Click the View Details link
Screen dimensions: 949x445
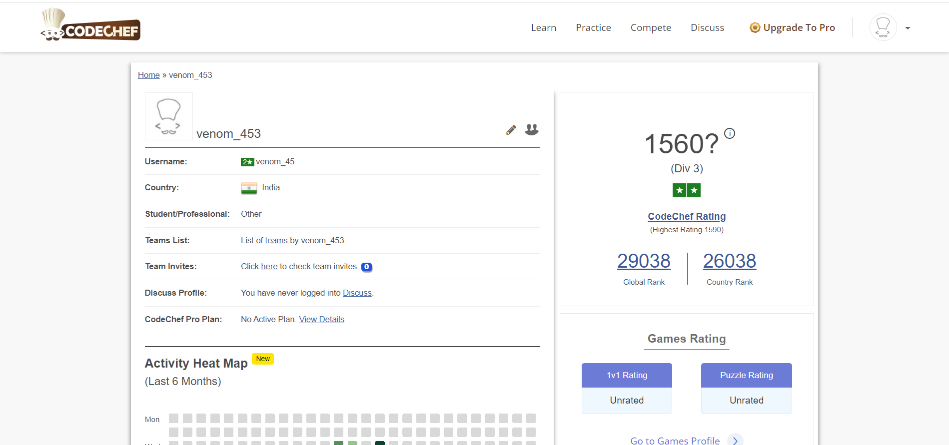(322, 319)
